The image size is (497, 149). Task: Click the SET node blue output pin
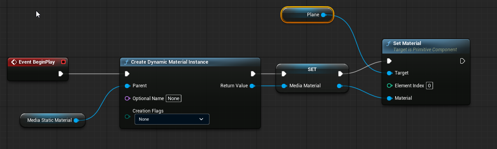pyautogui.click(x=339, y=86)
